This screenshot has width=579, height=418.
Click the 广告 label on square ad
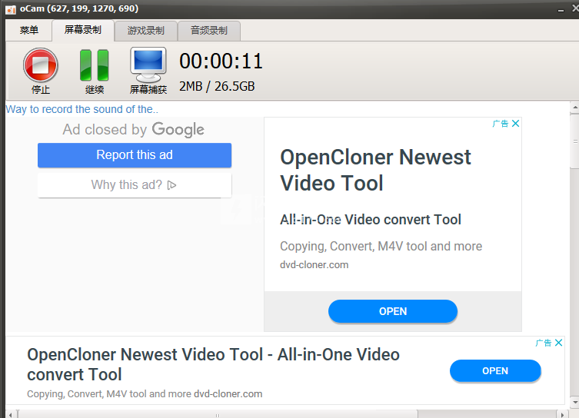pyautogui.click(x=501, y=123)
